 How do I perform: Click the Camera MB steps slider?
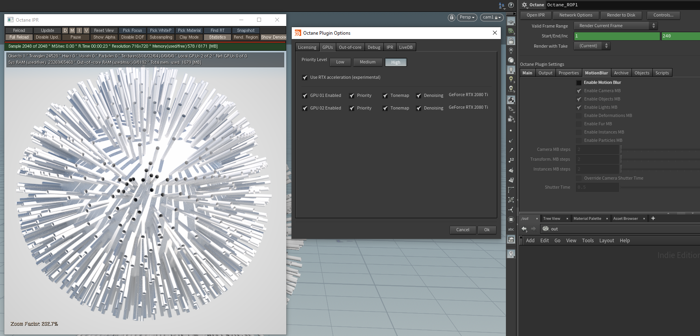tap(660, 150)
